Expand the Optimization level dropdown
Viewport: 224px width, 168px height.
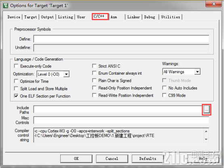(x=66, y=74)
